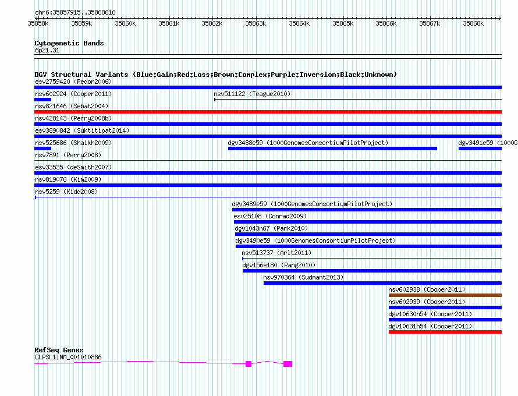The height and width of the screenshot is (396, 518).
Task: Click the blue bar under dgv3488e59
Action: (x=332, y=148)
